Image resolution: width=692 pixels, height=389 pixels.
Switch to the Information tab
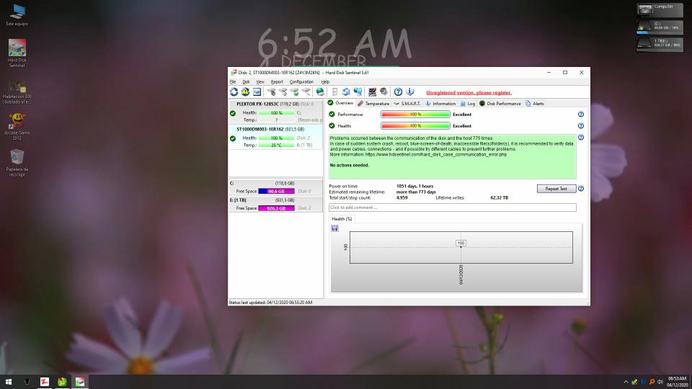point(440,104)
